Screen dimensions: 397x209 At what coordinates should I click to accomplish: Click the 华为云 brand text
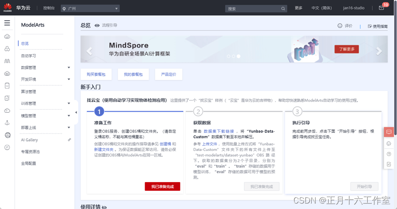click(x=23, y=8)
